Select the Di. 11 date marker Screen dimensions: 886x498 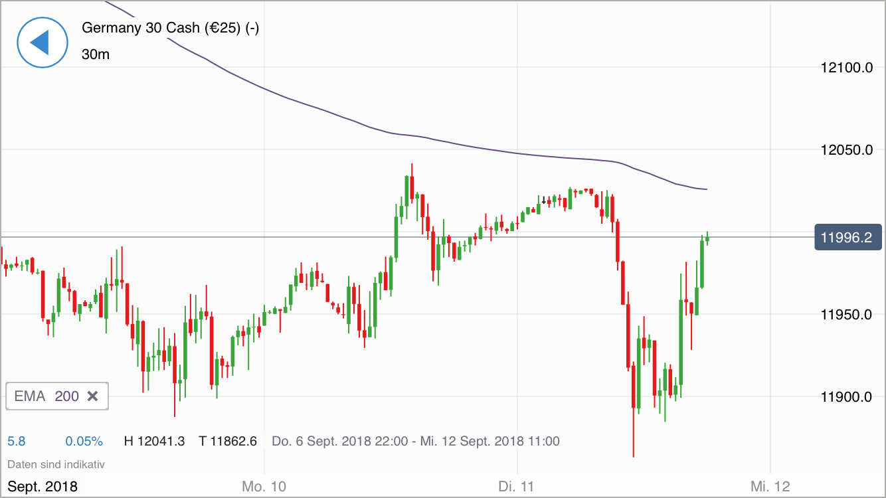516,486
